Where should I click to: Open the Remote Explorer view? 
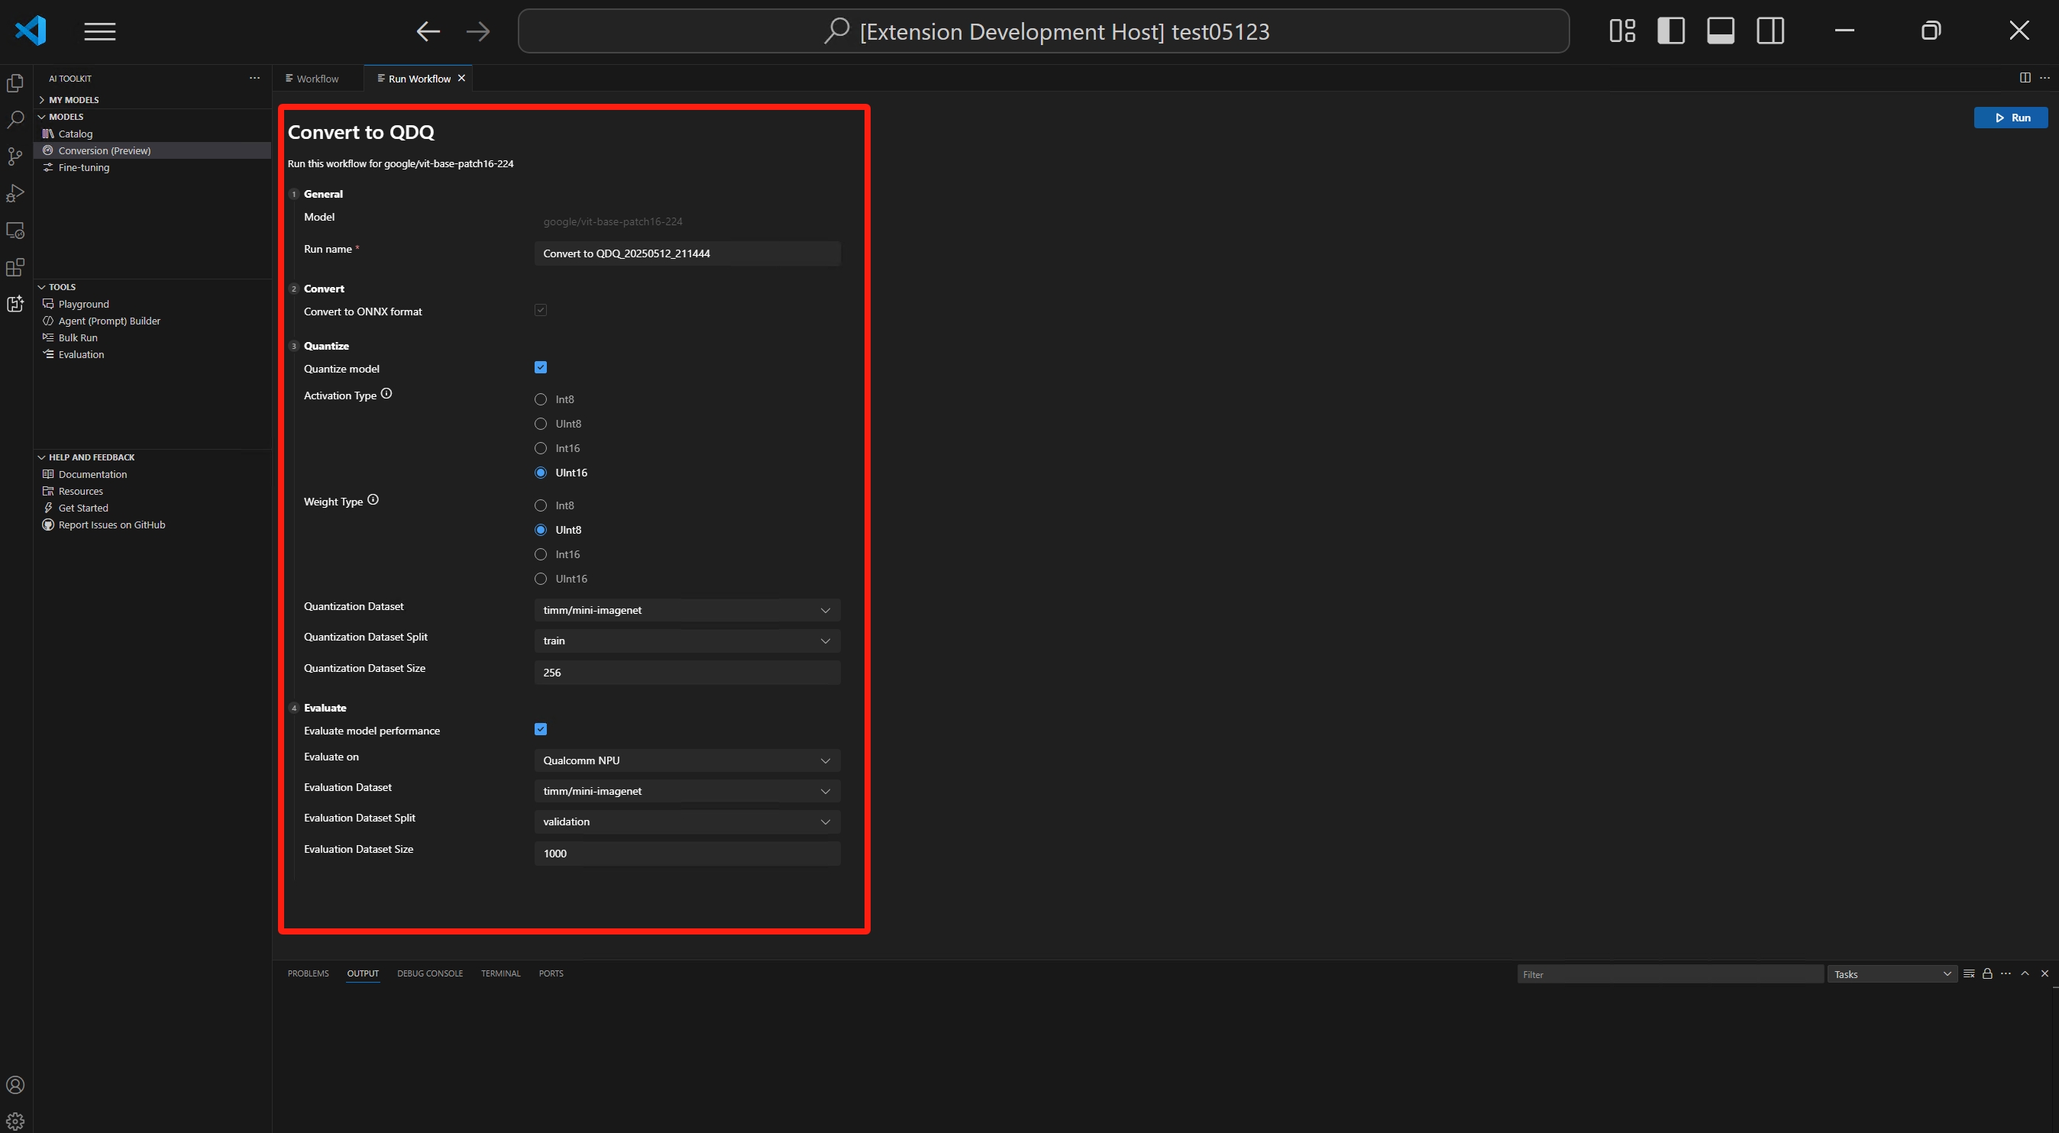[15, 230]
